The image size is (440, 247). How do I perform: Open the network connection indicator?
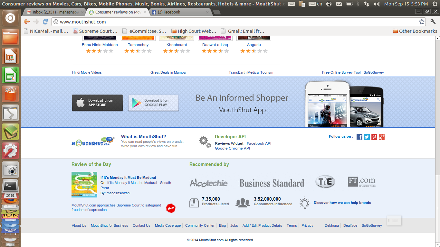[367, 4]
